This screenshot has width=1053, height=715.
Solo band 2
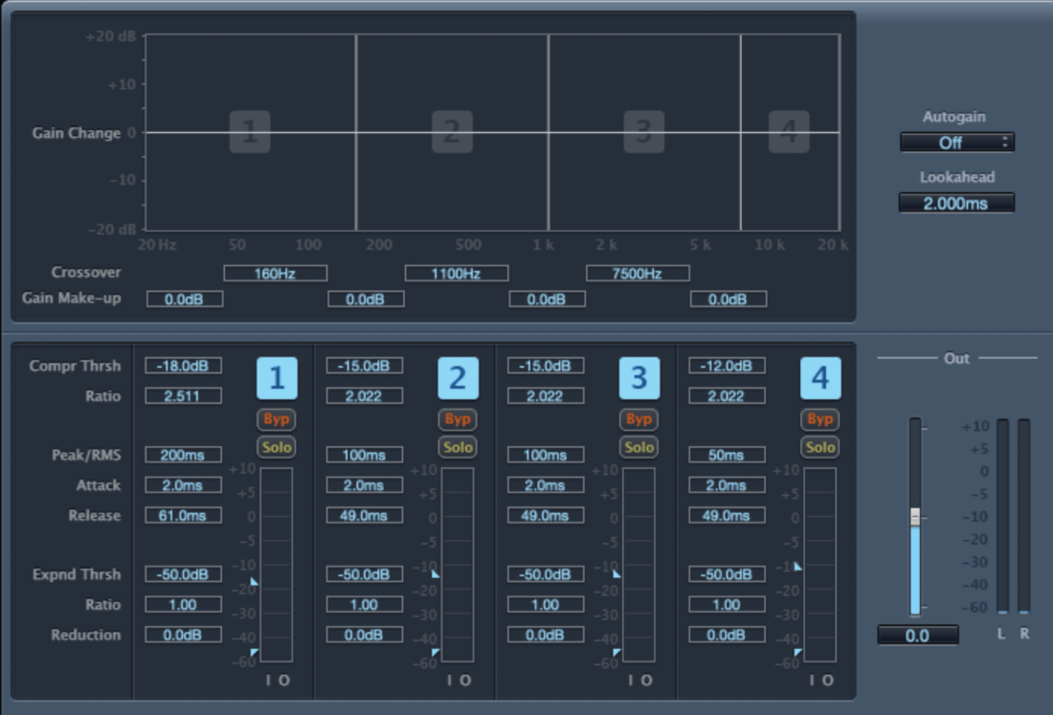pyautogui.click(x=458, y=447)
